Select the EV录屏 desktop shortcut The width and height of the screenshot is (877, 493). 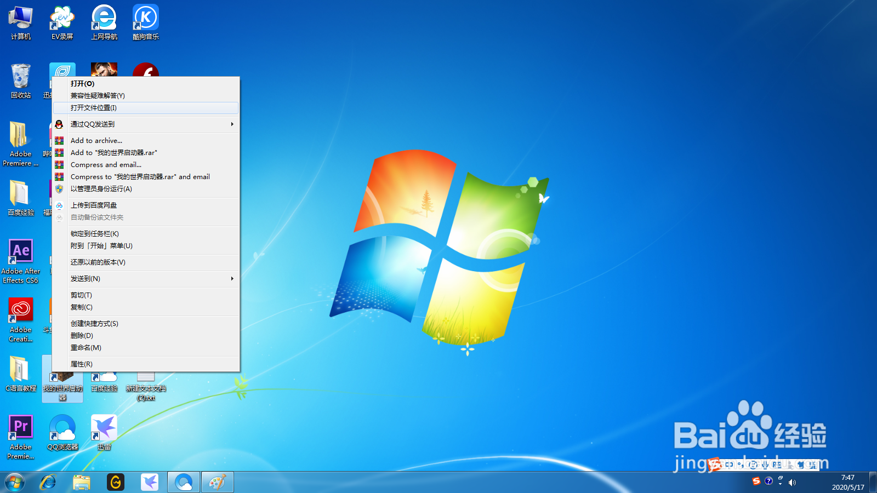point(62,22)
